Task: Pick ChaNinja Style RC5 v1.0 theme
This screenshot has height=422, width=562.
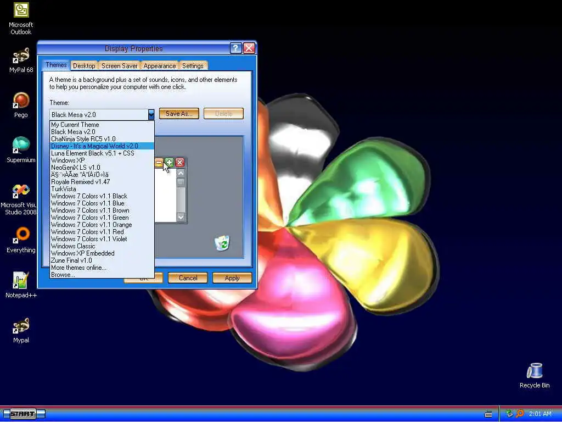Action: [x=102, y=139]
